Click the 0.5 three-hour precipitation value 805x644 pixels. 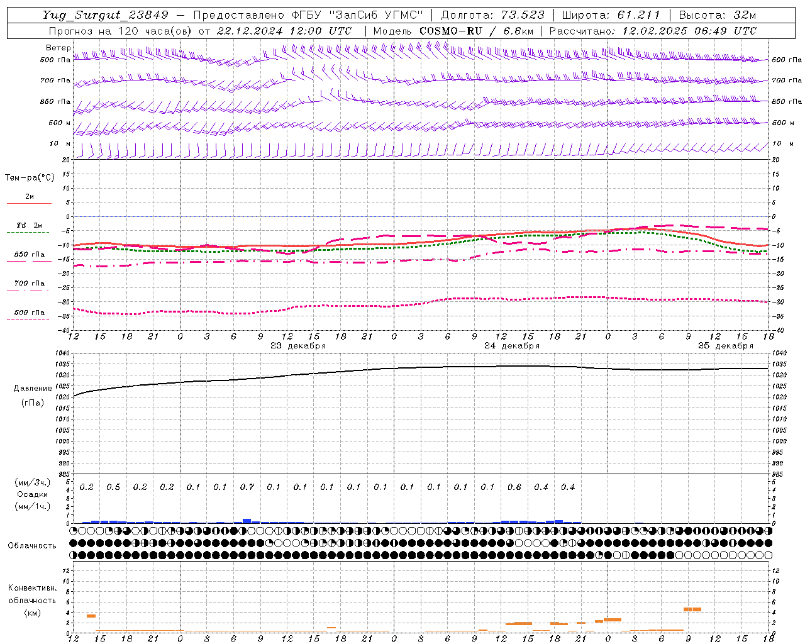113,487
